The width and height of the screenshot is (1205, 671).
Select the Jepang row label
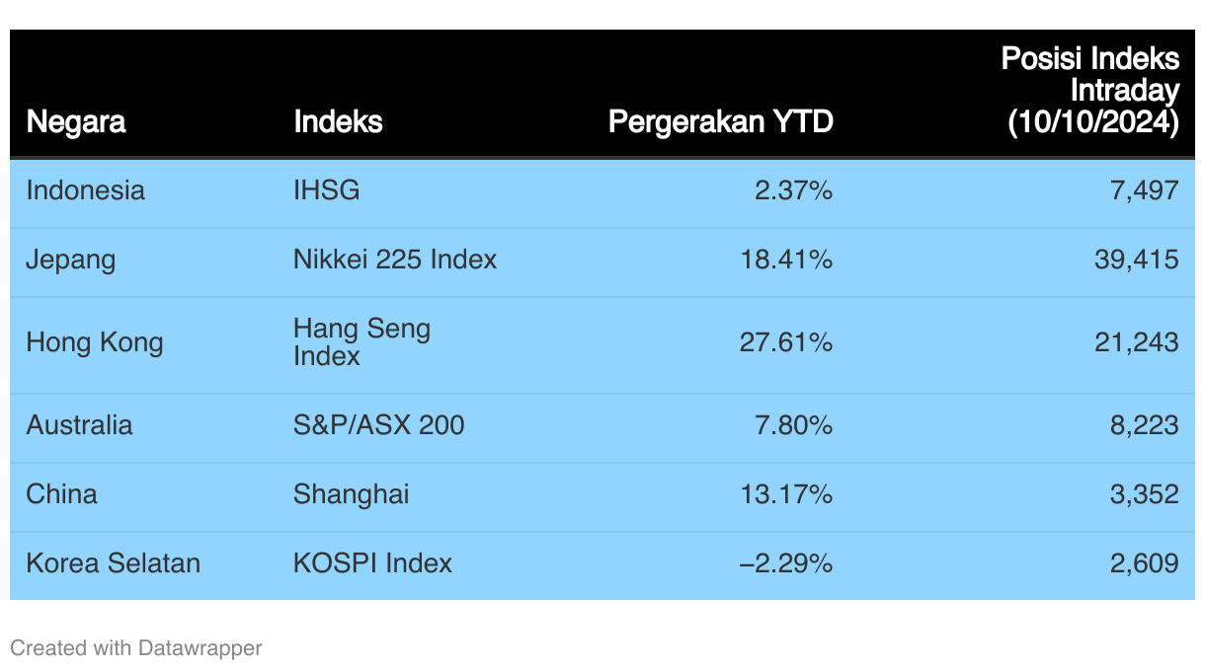pos(71,260)
